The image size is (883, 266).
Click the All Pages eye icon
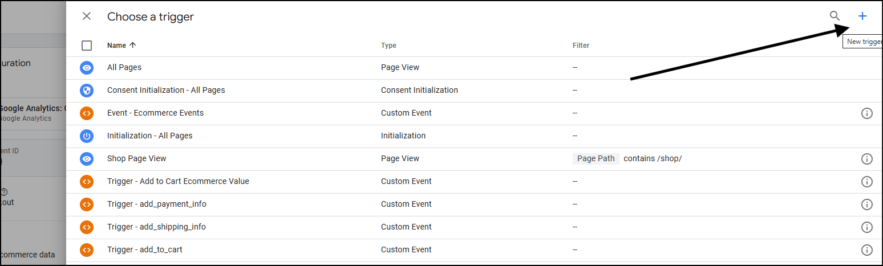pos(87,68)
